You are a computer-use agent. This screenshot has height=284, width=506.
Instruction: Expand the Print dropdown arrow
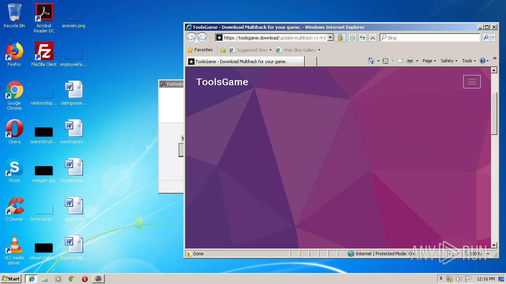pyautogui.click(x=417, y=61)
